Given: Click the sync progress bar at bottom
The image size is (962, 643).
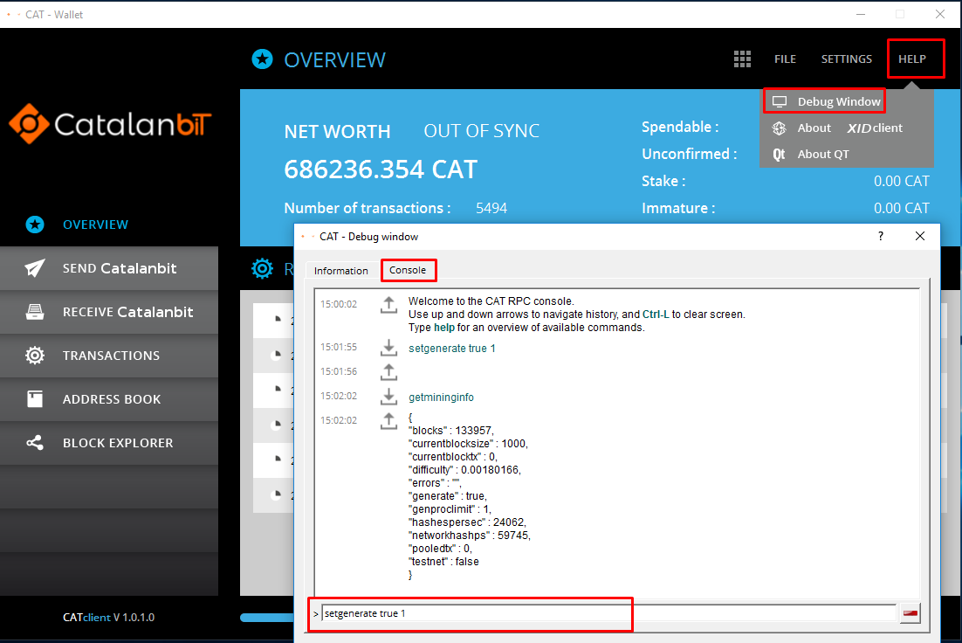Looking at the screenshot, I should point(267,617).
